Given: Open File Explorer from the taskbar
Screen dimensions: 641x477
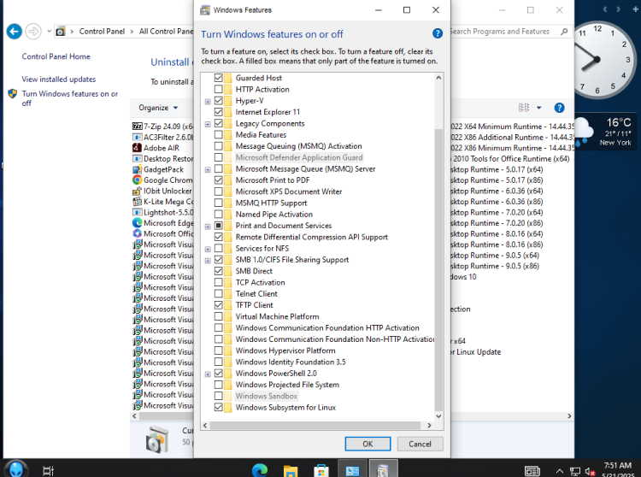Looking at the screenshot, I should pyautogui.click(x=291, y=471).
